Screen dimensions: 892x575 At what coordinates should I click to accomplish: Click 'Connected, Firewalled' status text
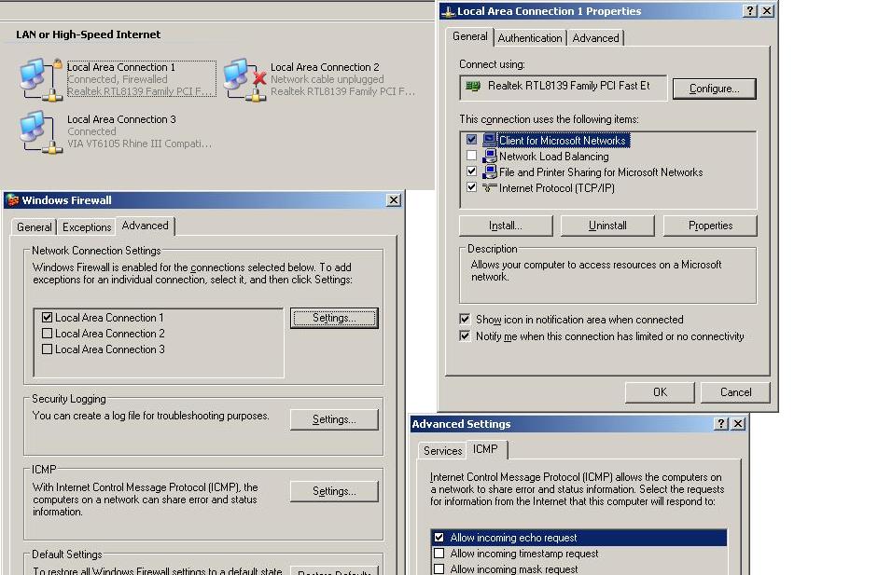118,79
